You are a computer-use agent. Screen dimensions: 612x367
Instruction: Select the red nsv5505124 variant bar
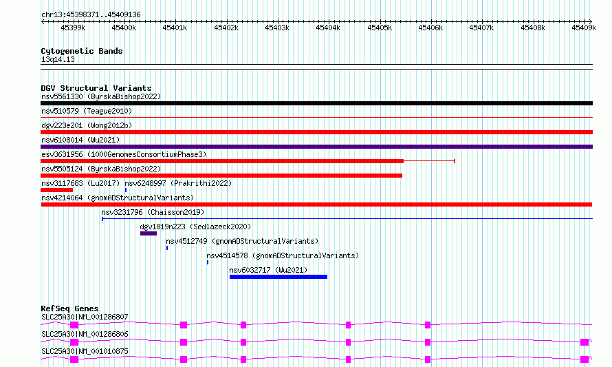coord(221,176)
